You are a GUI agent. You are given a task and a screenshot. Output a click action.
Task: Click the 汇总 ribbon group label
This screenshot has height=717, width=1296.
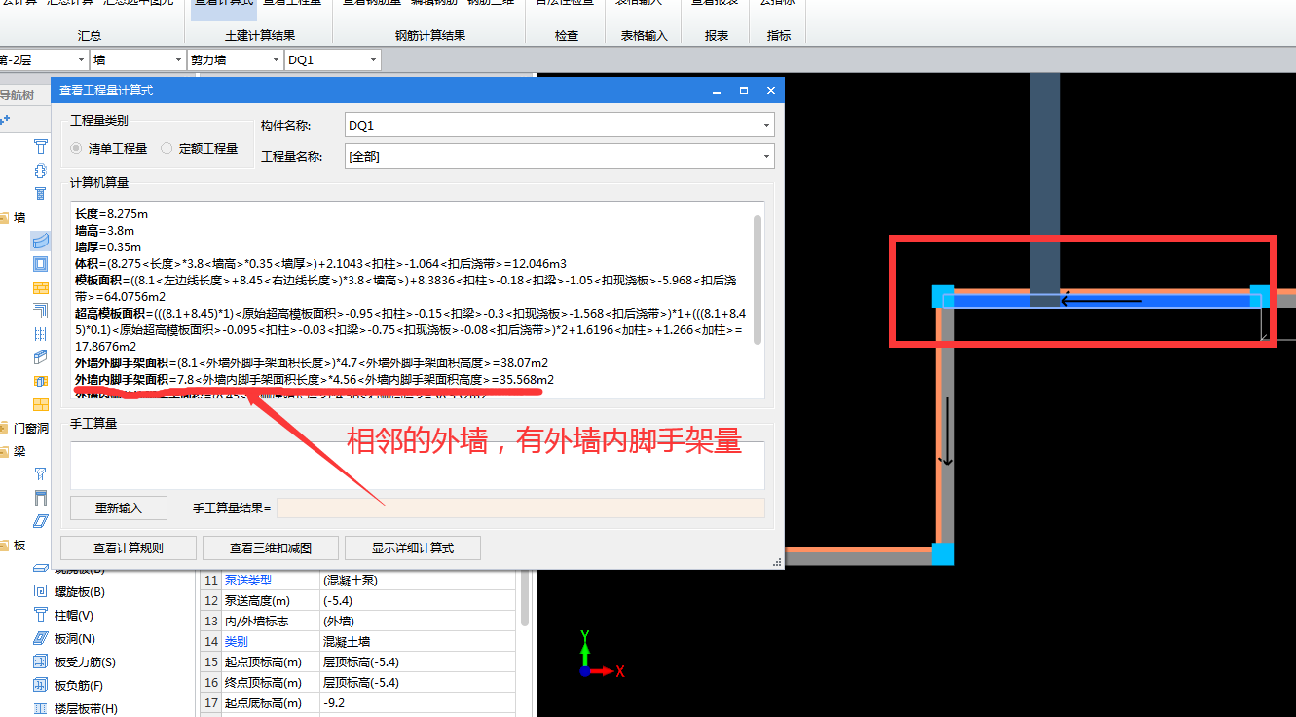(x=90, y=36)
